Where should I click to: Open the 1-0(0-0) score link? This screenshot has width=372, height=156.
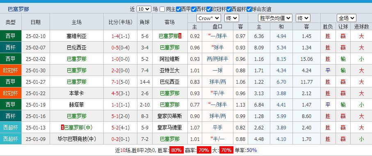pyautogui.click(x=121, y=59)
